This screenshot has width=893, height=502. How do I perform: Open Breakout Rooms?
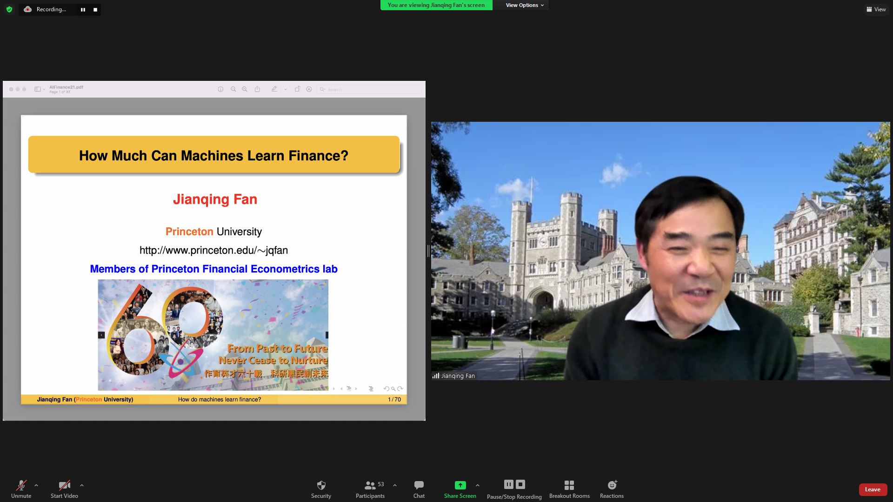(569, 489)
